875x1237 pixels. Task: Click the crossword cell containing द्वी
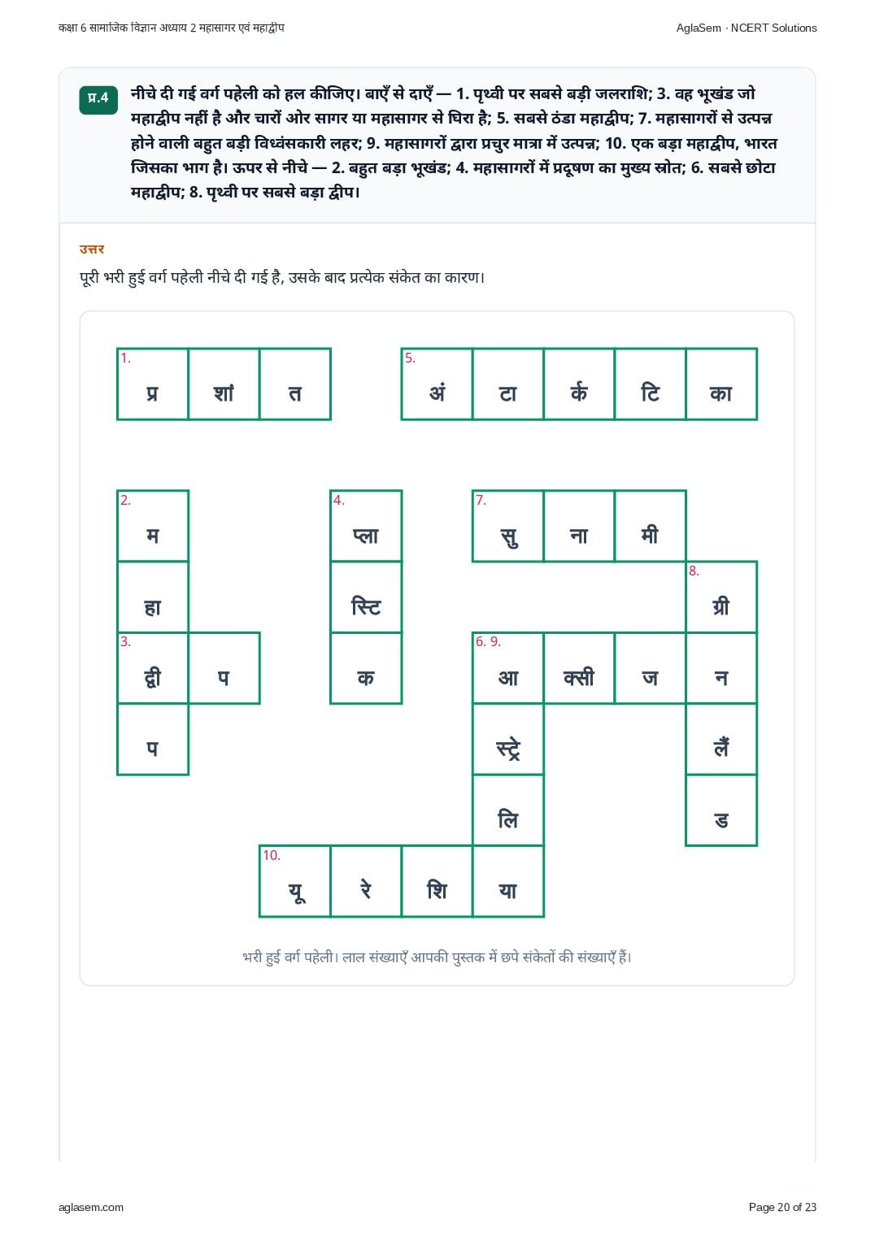153,668
